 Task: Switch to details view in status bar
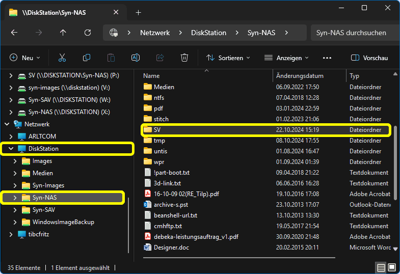click(x=381, y=267)
